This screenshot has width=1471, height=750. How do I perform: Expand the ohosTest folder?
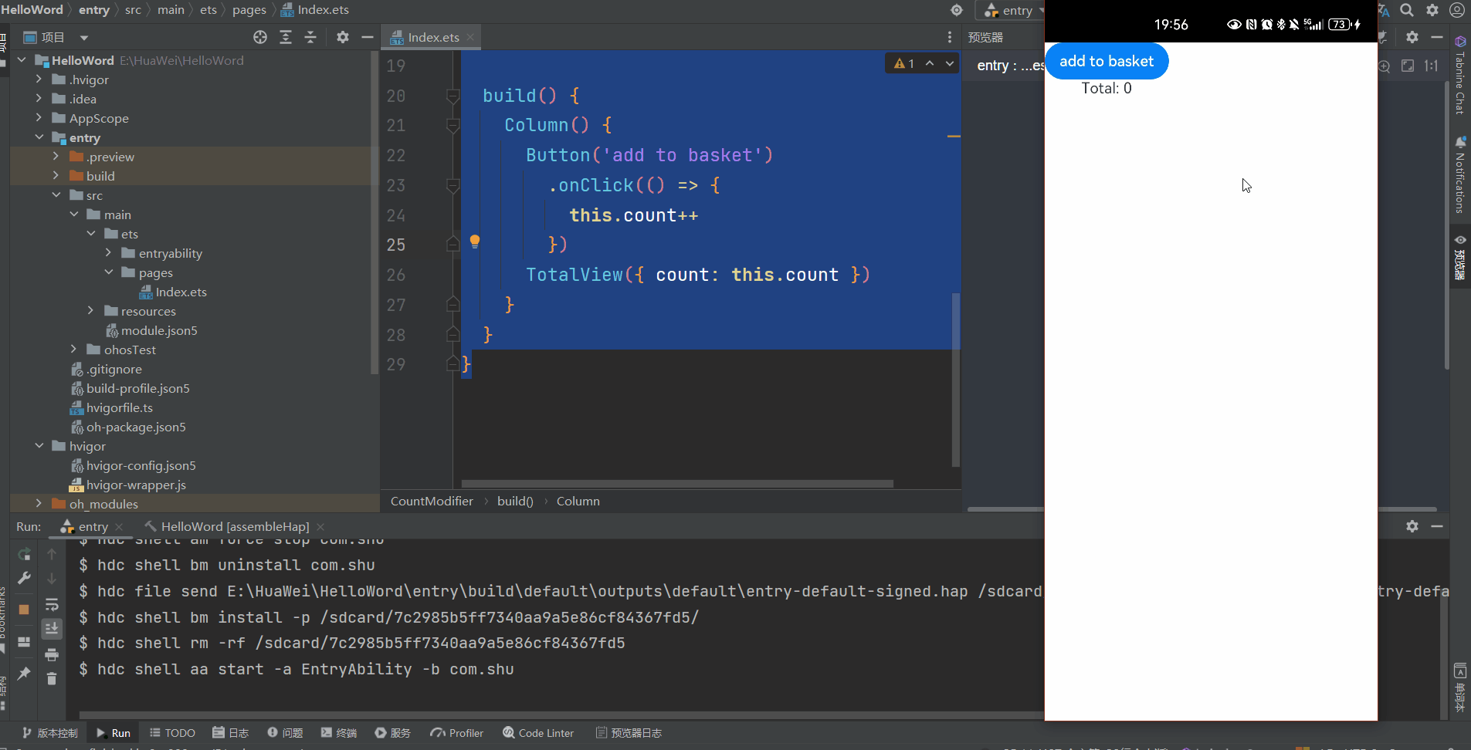(73, 349)
